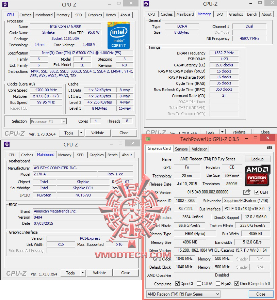Toggle the DirectCompute 5.0 checkbox

coord(237,283)
